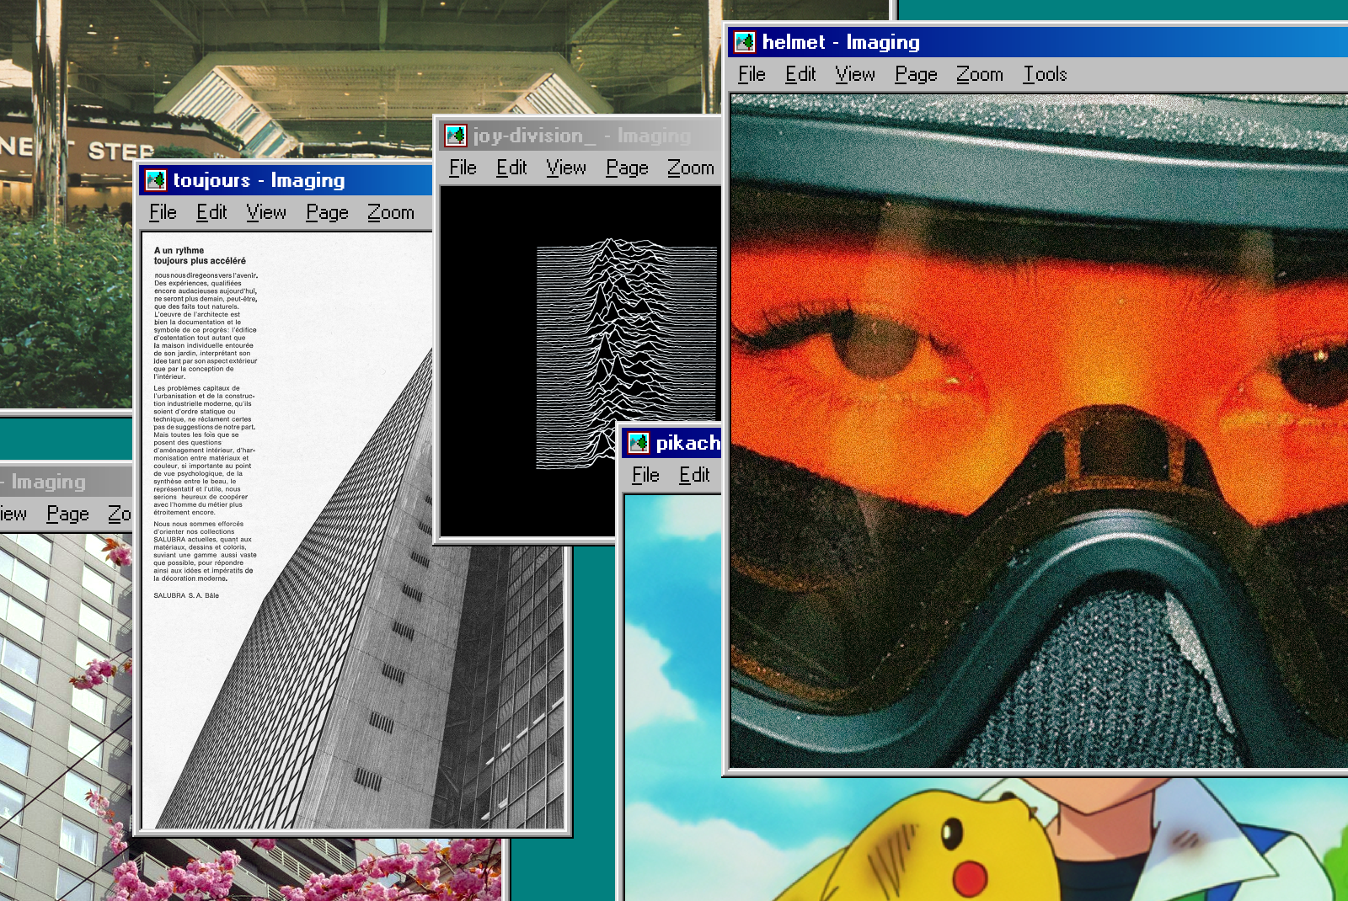Open Edit menu in pikachu window
This screenshot has width=1348, height=901.
694,475
